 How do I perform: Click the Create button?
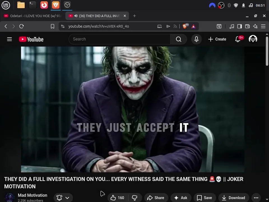pyautogui.click(x=217, y=39)
